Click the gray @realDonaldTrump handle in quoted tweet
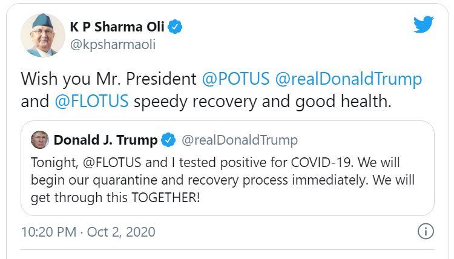This screenshot has height=259, width=454. coord(240,140)
